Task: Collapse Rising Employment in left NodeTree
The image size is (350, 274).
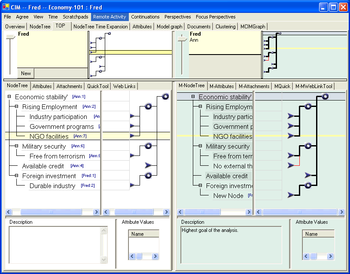Action: point(16,107)
